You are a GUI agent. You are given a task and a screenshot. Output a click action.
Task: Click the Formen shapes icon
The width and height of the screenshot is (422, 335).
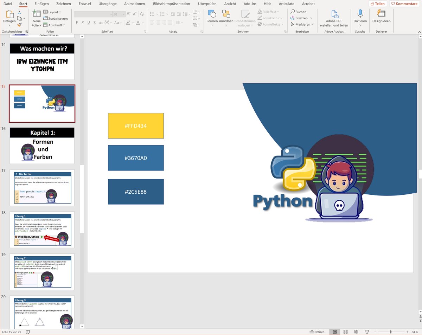coord(212,14)
